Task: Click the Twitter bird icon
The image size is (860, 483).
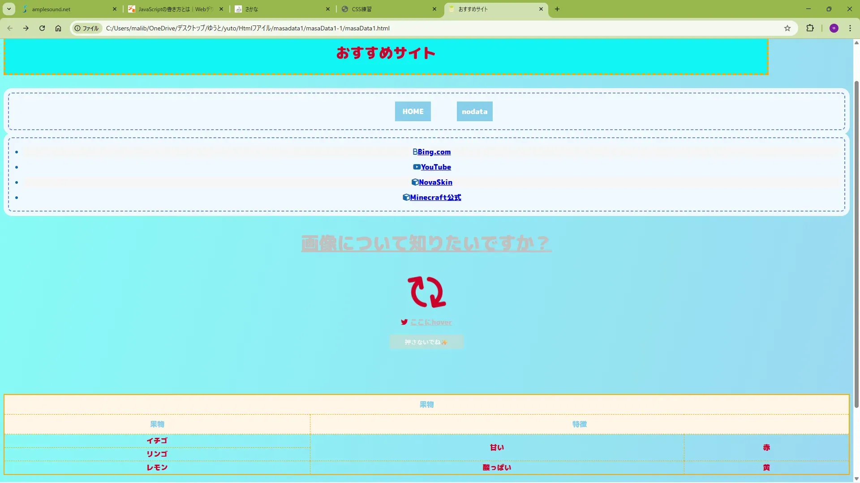Action: (404, 322)
